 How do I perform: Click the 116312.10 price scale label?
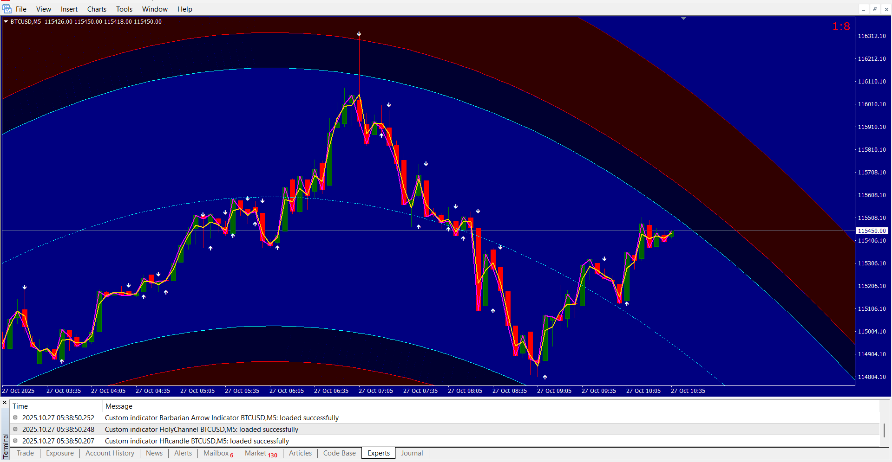(x=872, y=36)
